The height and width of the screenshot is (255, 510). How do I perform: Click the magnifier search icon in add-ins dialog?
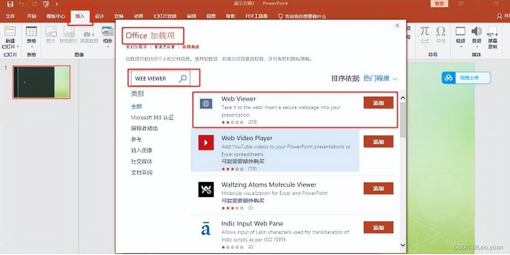pyautogui.click(x=183, y=78)
